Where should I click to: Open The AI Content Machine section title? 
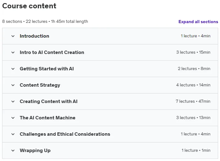tap(48, 118)
